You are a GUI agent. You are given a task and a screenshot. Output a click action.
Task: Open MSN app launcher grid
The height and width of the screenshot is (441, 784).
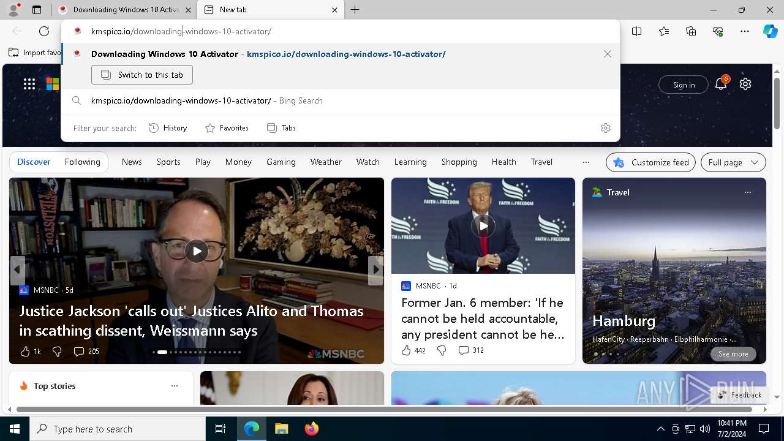point(29,85)
